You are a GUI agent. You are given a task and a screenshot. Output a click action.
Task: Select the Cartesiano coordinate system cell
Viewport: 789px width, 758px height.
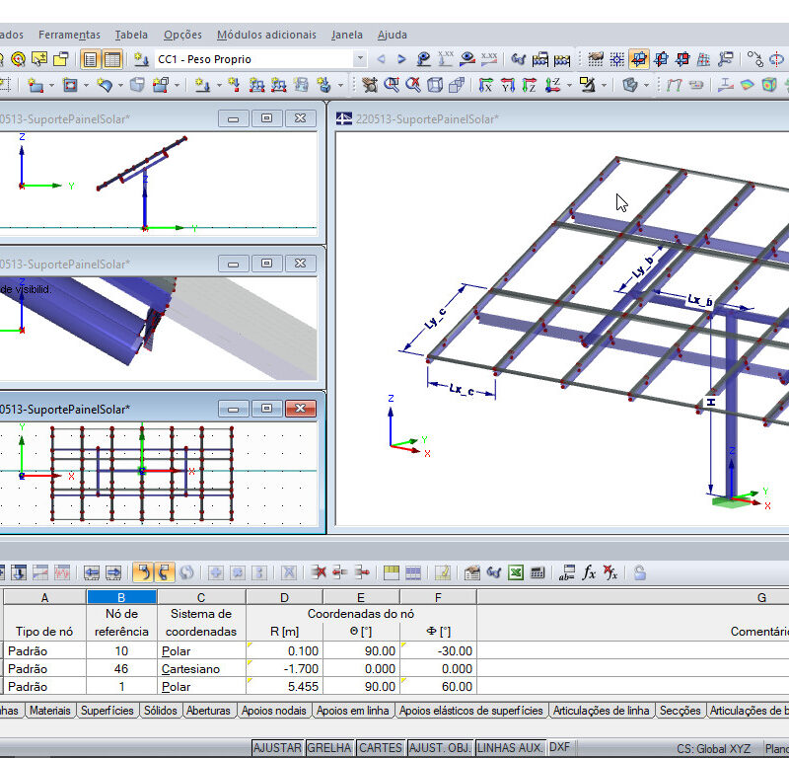[x=201, y=669]
